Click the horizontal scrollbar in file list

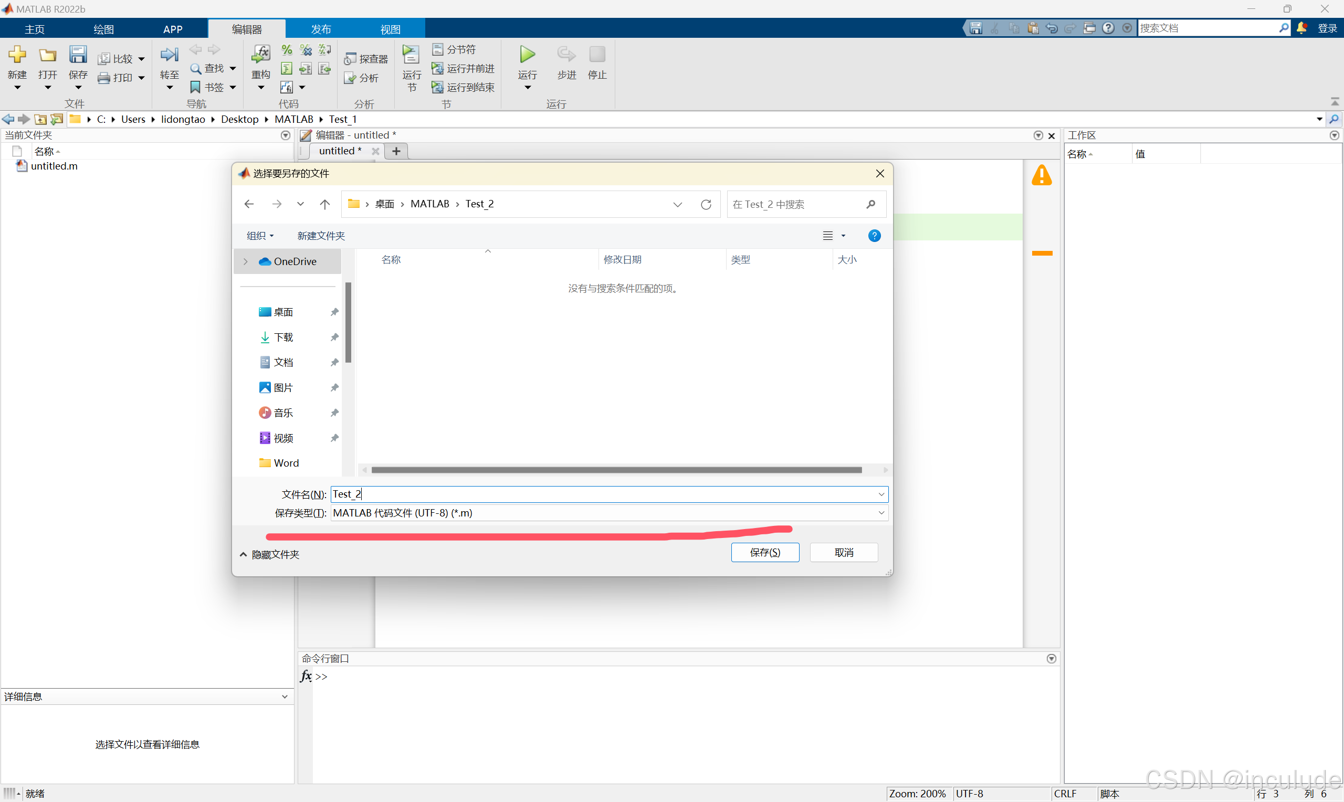pos(616,470)
